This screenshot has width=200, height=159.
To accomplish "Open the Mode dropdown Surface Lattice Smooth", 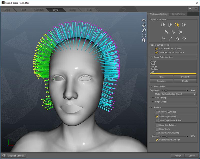I will [178, 94].
